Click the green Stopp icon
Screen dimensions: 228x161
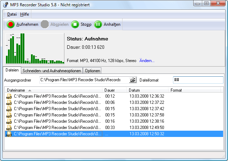pyautogui.click(x=75, y=24)
